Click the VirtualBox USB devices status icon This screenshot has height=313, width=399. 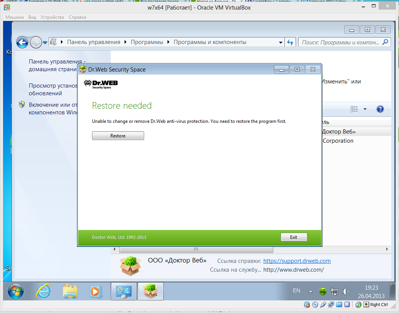click(x=323, y=305)
